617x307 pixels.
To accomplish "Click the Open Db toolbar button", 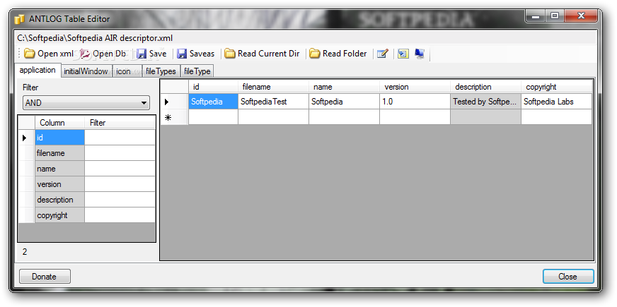I will tap(103, 54).
